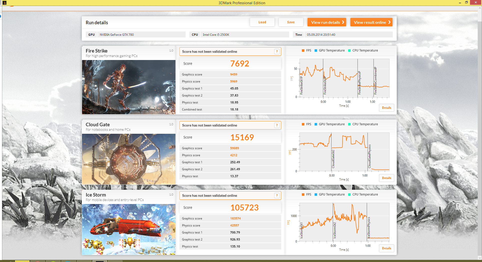Minimize the 3DMark window
Viewport: 482px width, 262px height.
(x=460, y=3)
